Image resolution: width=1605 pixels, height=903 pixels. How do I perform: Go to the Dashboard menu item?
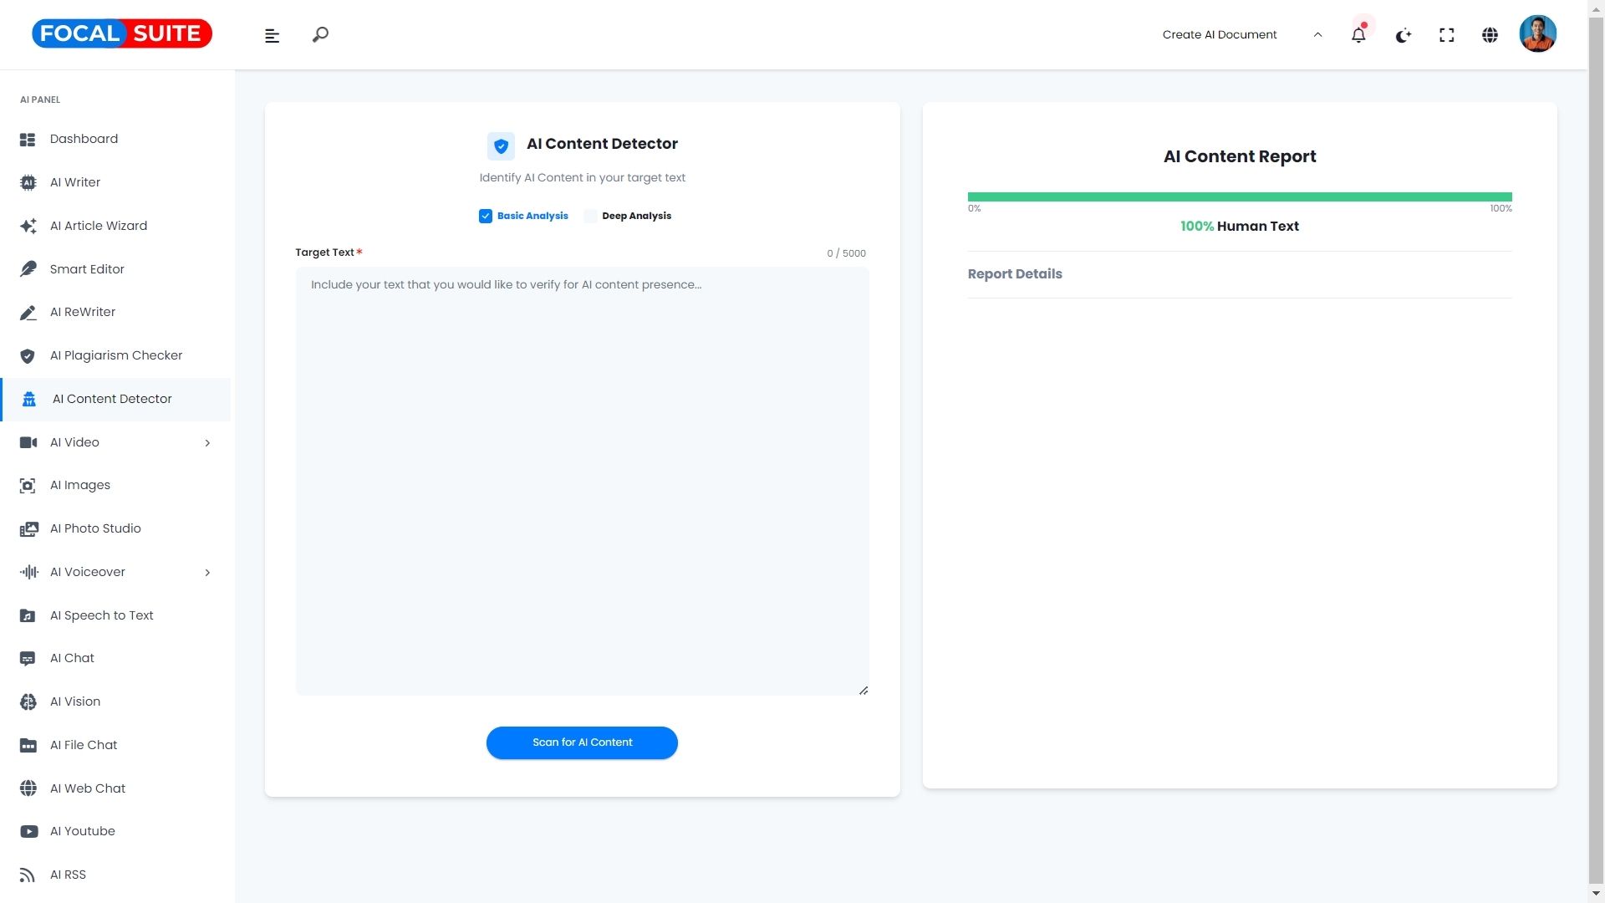tap(84, 139)
